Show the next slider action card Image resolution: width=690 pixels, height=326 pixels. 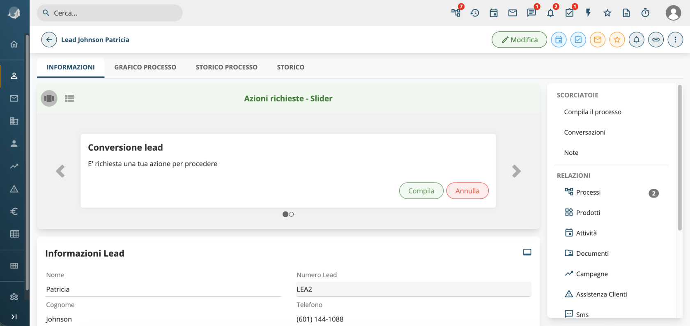[x=516, y=171]
